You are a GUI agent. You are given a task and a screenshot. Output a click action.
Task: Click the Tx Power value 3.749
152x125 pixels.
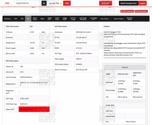pos(32,32)
